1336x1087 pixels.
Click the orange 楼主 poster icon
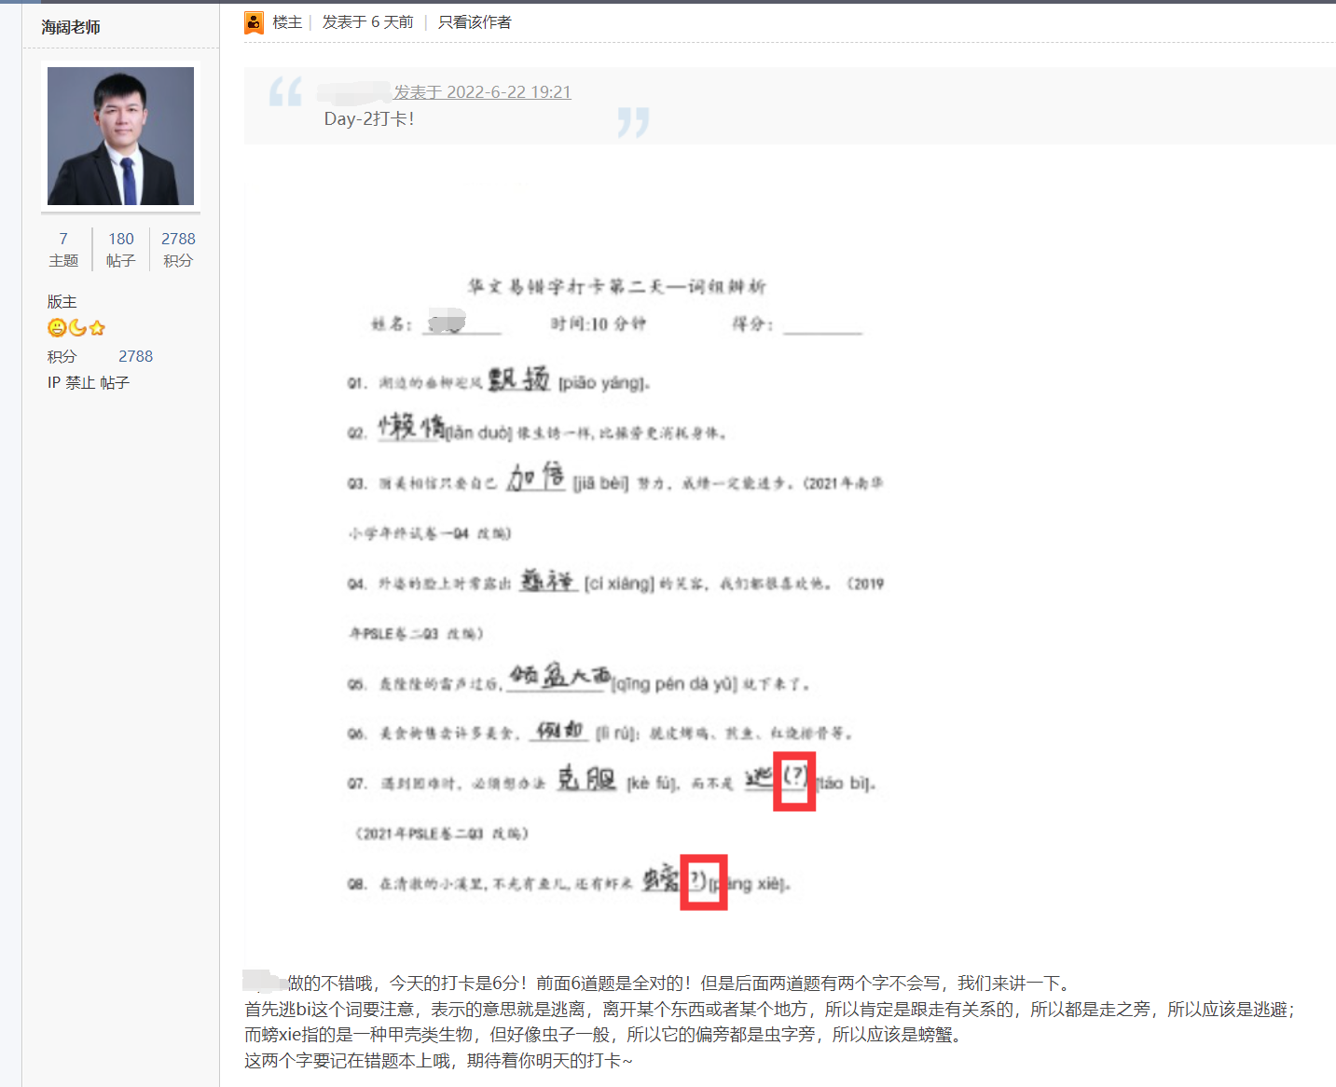point(254,22)
